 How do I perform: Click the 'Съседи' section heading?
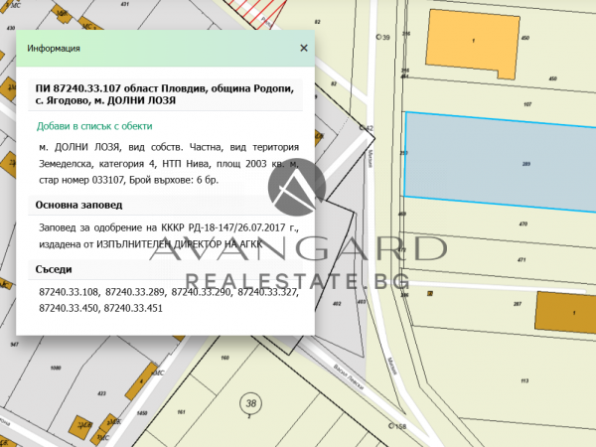[x=54, y=269]
